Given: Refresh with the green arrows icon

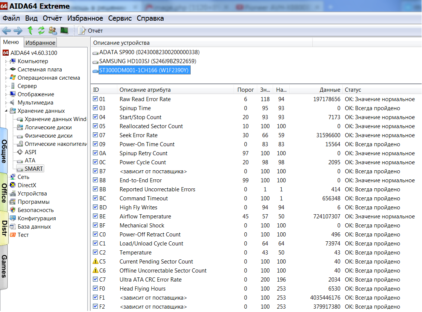Looking at the screenshot, I should 41,31.
